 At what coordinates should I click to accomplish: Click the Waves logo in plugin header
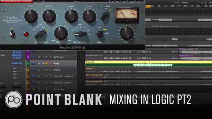tap(2, 1)
